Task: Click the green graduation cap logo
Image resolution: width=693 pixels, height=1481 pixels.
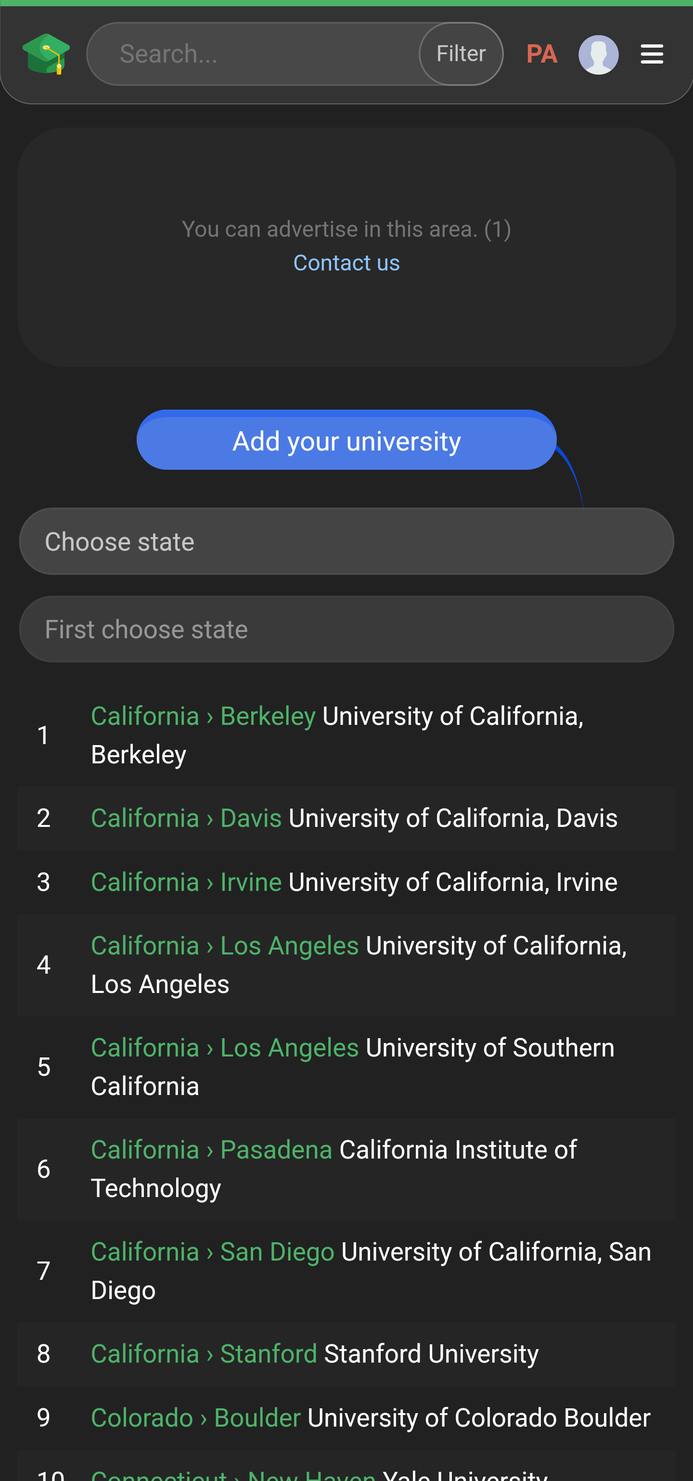Action: 46,54
